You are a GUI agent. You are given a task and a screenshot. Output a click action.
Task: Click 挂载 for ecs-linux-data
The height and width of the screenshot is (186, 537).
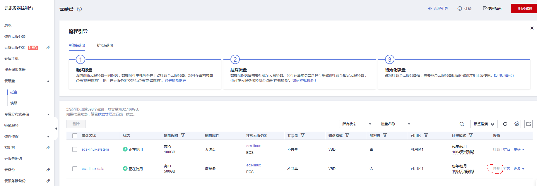[x=497, y=169]
